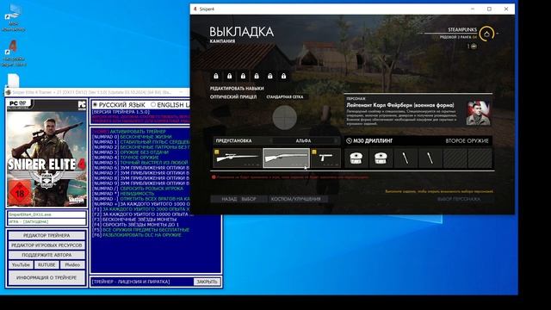Open the YouTube link button
551x310 pixels.
21,265
